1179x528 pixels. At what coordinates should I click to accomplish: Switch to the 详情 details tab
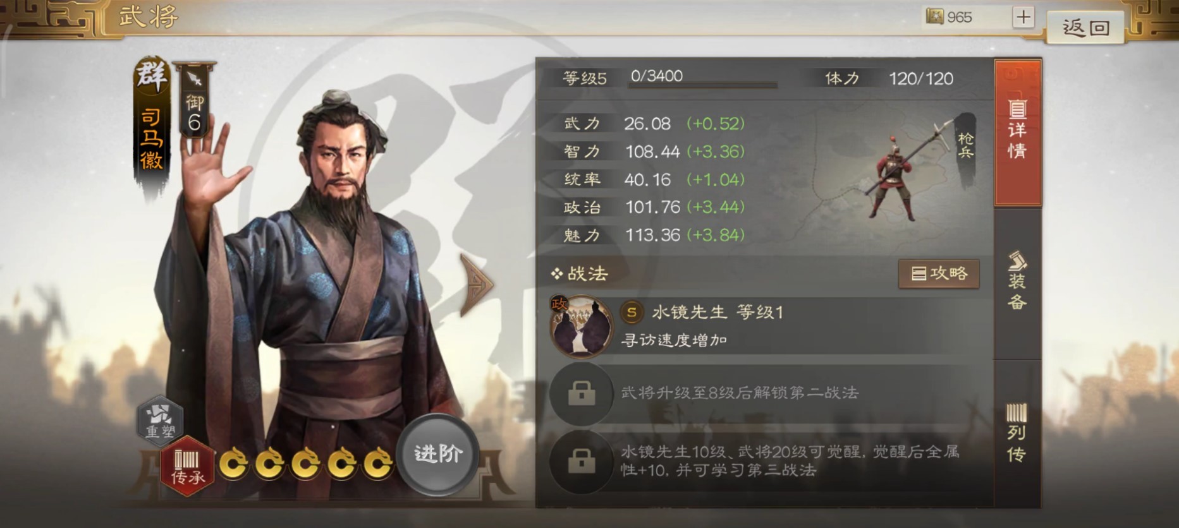click(x=1017, y=133)
